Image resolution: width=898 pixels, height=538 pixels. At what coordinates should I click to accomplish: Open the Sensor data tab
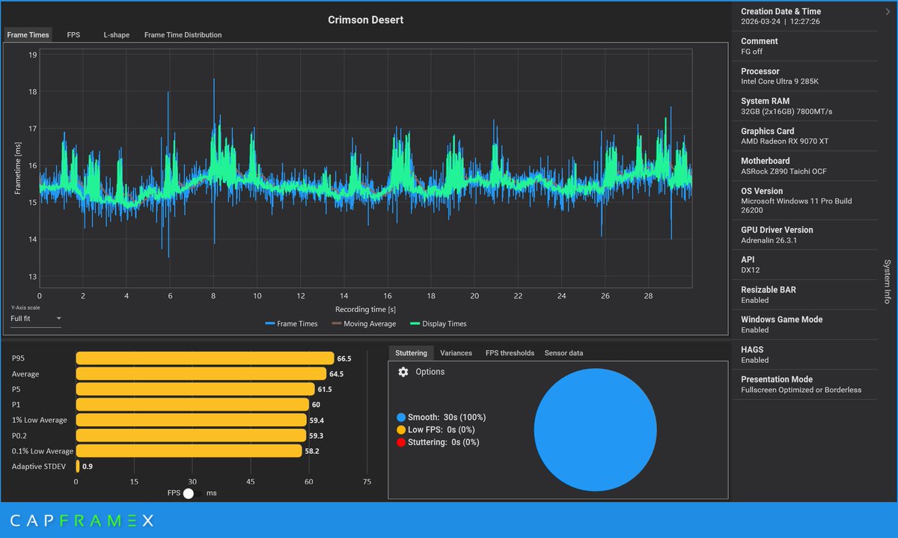pos(563,353)
